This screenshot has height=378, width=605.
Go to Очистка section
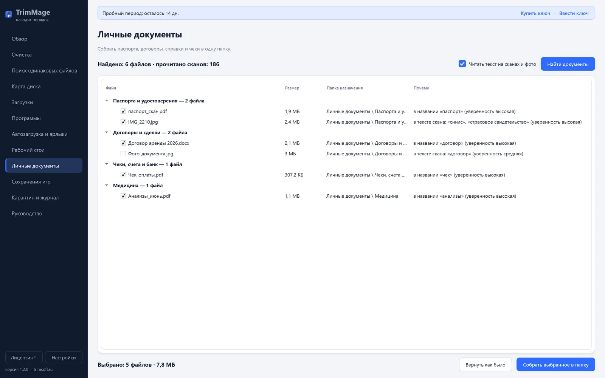(44, 54)
